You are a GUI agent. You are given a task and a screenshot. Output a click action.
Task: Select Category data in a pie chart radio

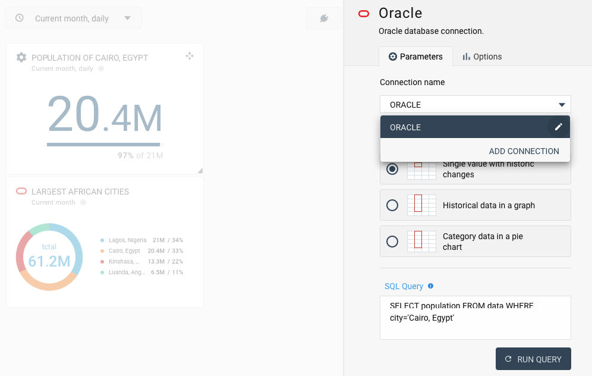[392, 242]
